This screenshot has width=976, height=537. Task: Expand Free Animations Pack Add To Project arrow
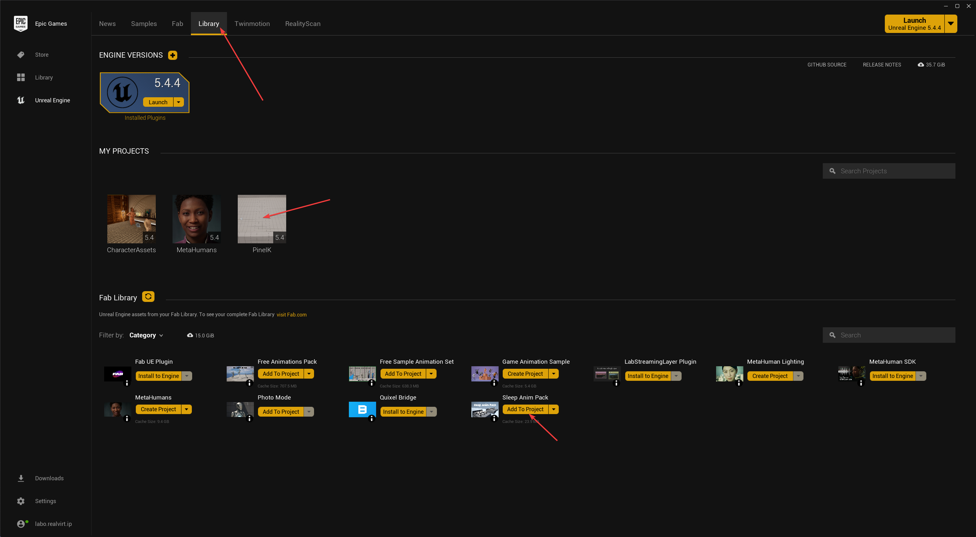point(309,374)
